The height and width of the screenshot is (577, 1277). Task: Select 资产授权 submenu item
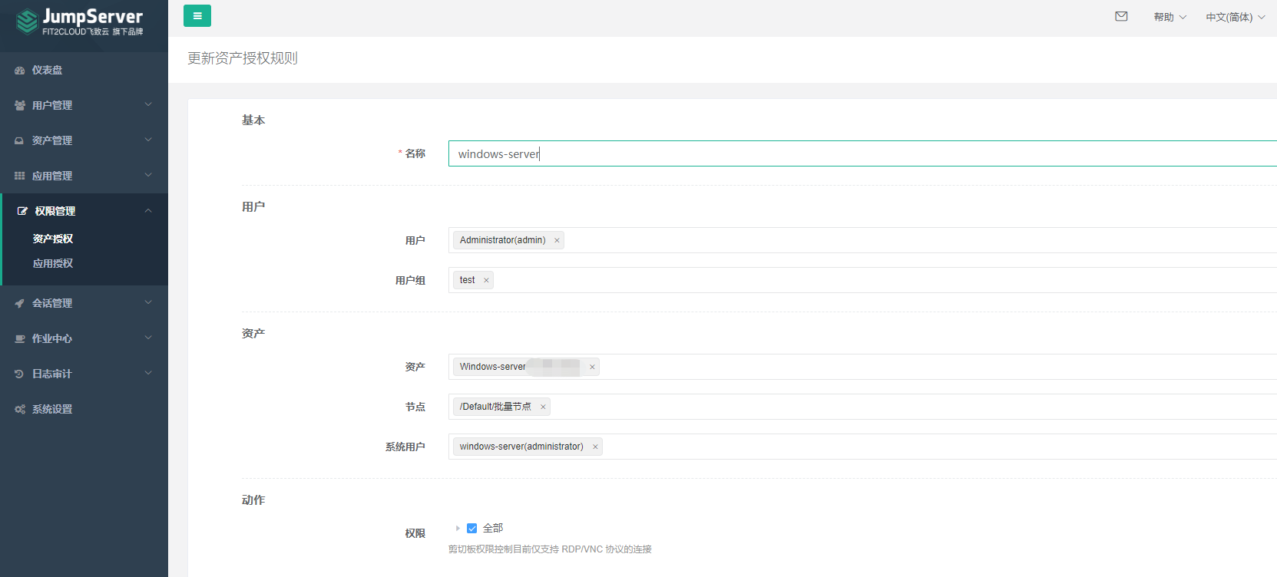(x=53, y=239)
